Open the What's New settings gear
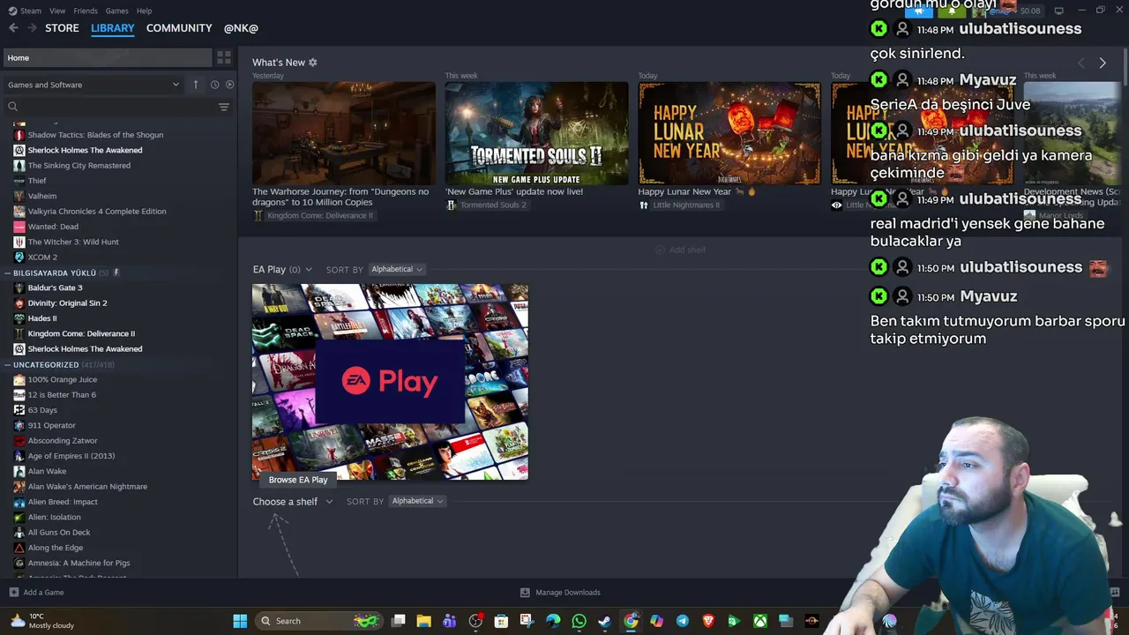1129x635 pixels. 312,63
